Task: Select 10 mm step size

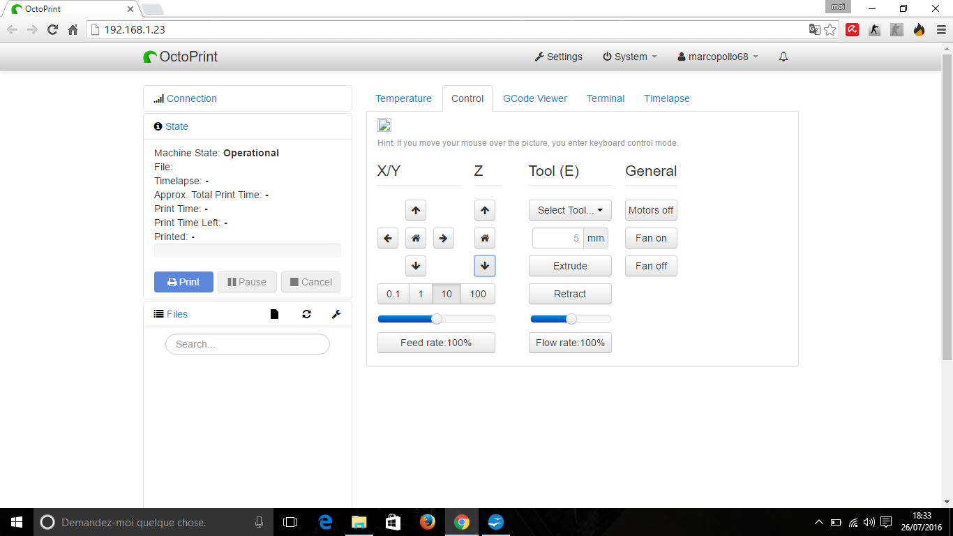Action: coord(447,294)
